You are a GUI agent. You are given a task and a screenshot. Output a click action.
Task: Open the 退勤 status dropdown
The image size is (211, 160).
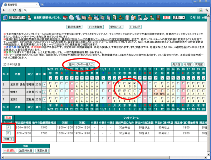[179, 17]
